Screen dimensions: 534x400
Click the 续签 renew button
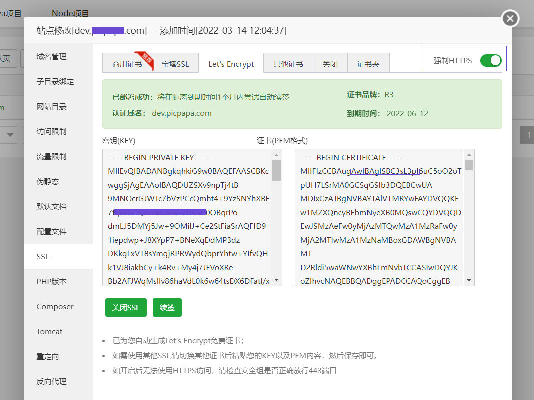click(167, 307)
